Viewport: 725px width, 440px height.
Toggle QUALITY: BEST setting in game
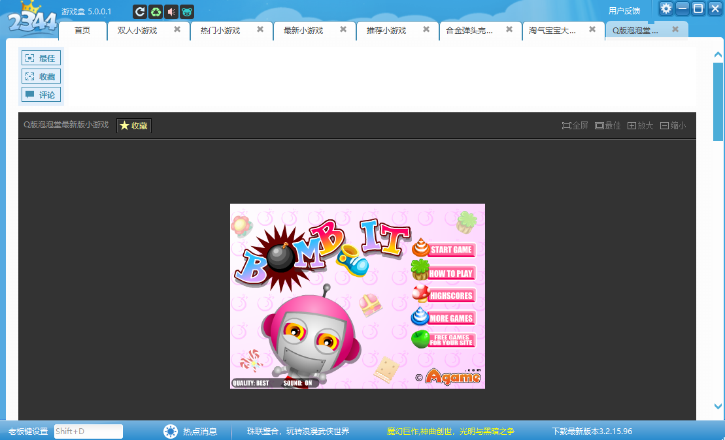point(250,383)
